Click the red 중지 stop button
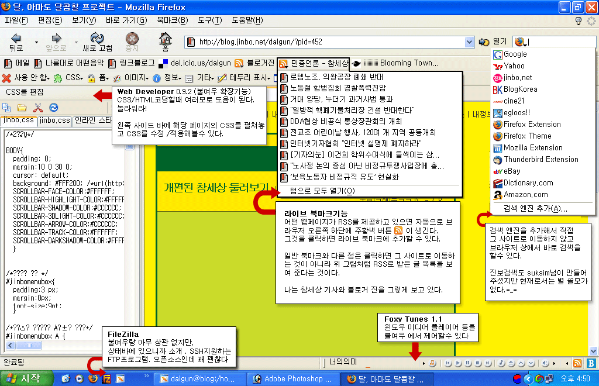This screenshot has width=599, height=386. (132, 42)
